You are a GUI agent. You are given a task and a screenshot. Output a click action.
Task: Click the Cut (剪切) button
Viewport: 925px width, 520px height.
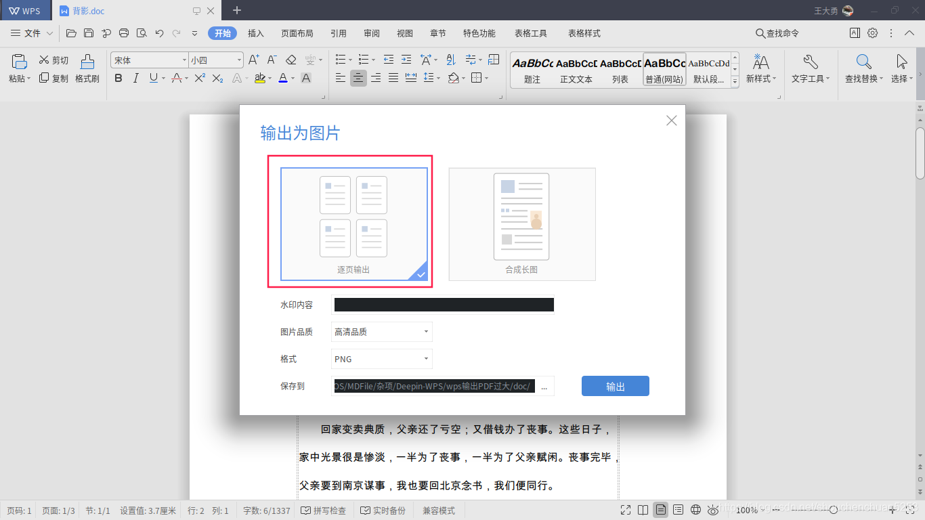coord(54,60)
